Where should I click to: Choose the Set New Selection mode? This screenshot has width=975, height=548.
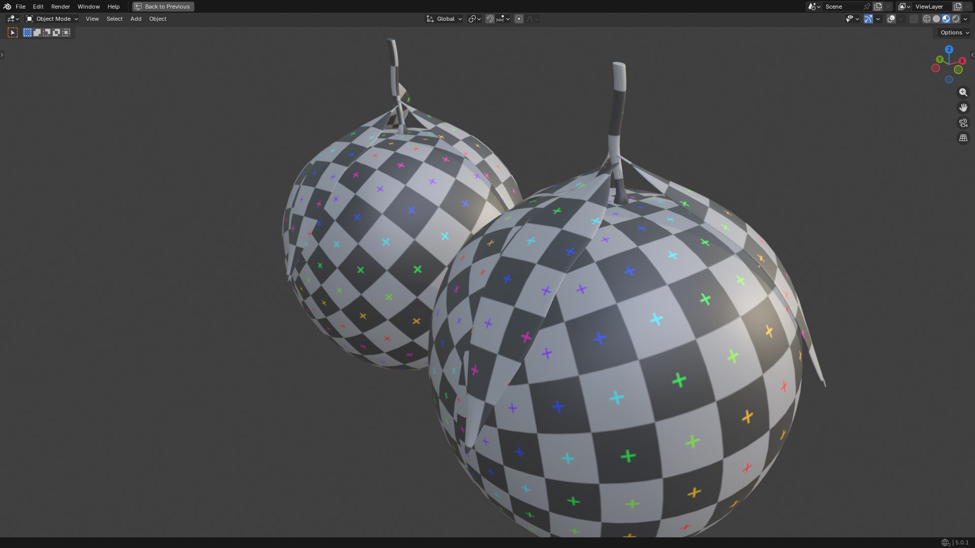tap(27, 32)
